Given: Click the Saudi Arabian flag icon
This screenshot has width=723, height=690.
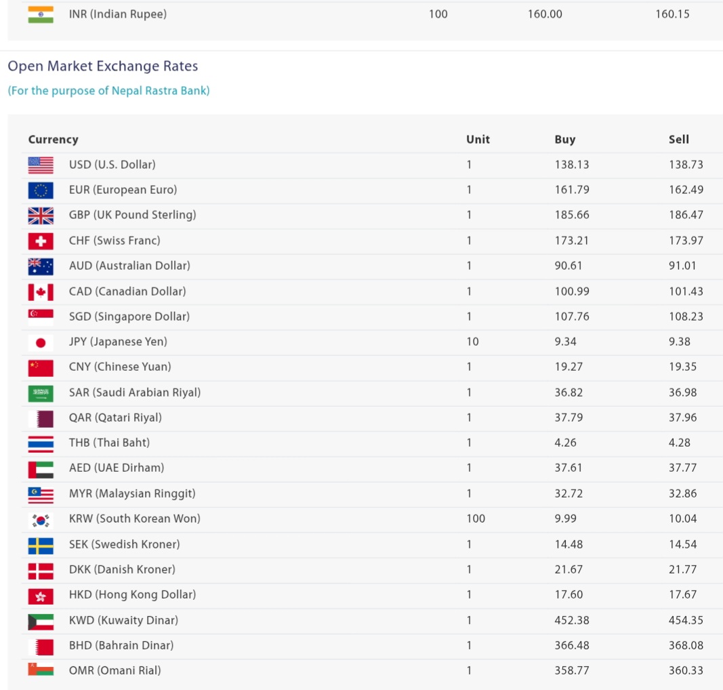Looking at the screenshot, I should point(41,393).
